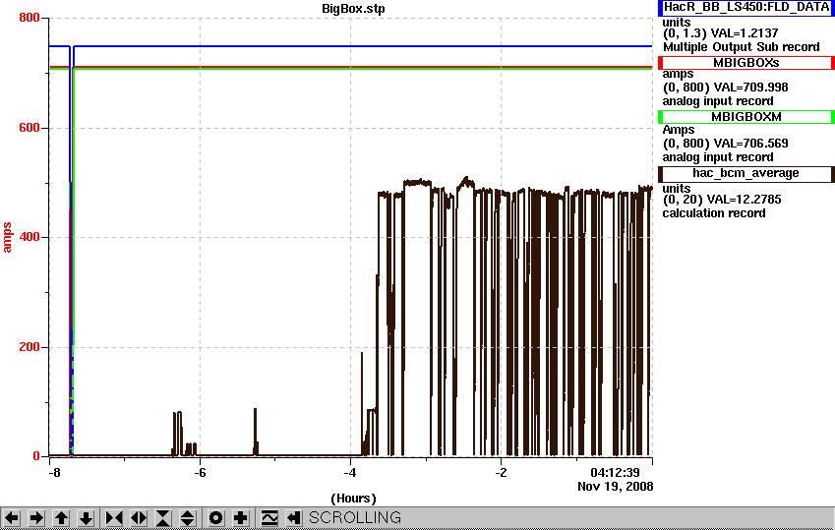Shift the plot up with the up arrow
Viewport: 835px width, 530px height.
pos(61,518)
